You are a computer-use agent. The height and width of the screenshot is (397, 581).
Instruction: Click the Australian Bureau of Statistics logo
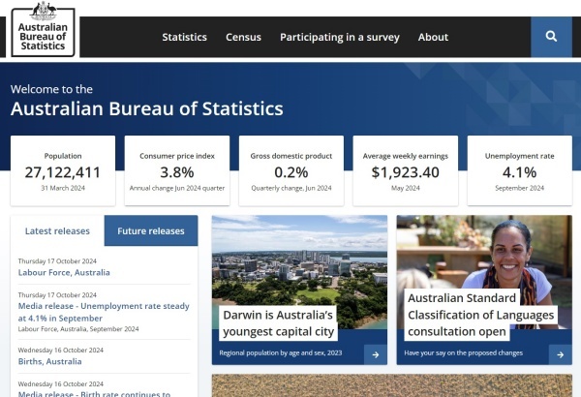pos(43,29)
